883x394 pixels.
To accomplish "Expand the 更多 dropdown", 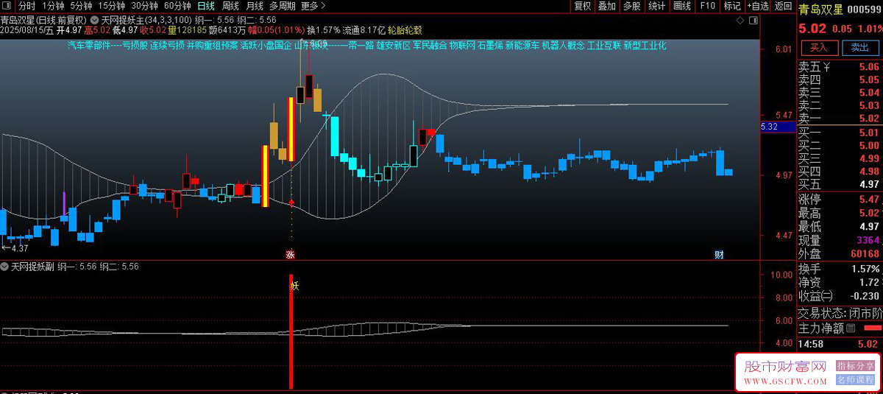I will (x=313, y=6).
